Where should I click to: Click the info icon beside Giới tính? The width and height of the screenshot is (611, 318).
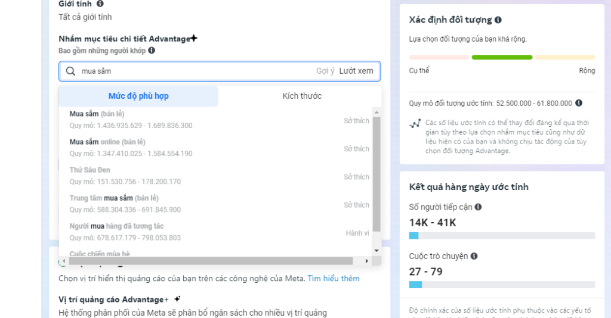click(x=100, y=4)
